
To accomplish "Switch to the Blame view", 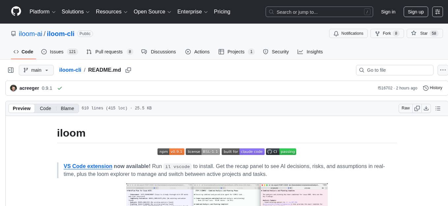I will [67, 108].
